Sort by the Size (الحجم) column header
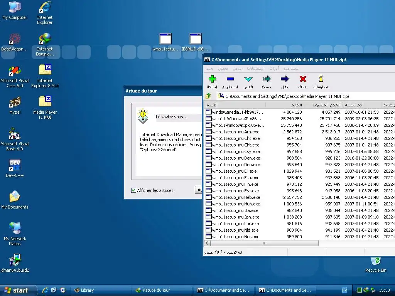Viewport: 395px width, 296px height. [285, 105]
